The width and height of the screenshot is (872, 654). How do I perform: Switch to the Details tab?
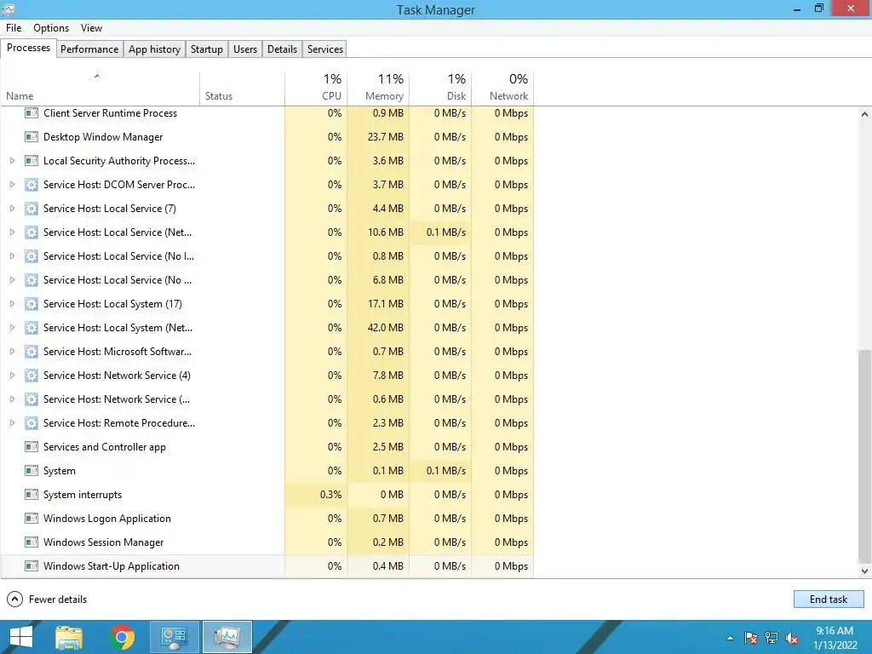pyautogui.click(x=282, y=49)
